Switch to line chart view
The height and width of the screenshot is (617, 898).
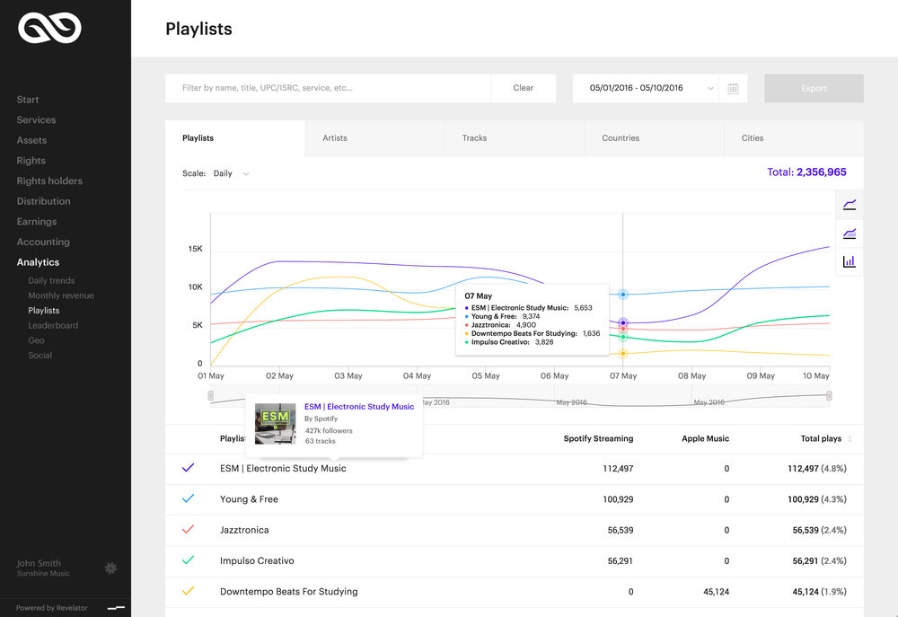[850, 205]
